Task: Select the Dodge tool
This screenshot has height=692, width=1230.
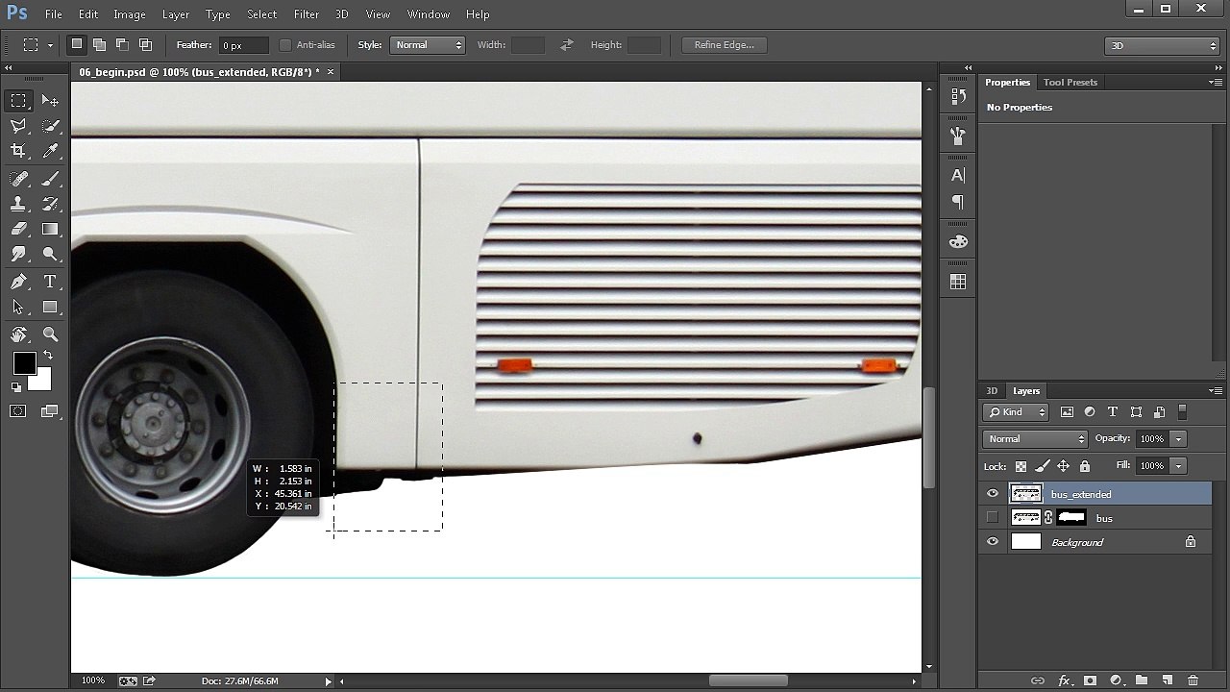Action: pos(50,254)
